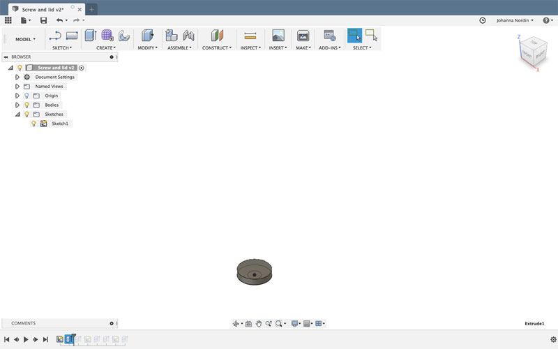
Task: Toggle Sketches folder visibility bulb
Action: (27, 114)
